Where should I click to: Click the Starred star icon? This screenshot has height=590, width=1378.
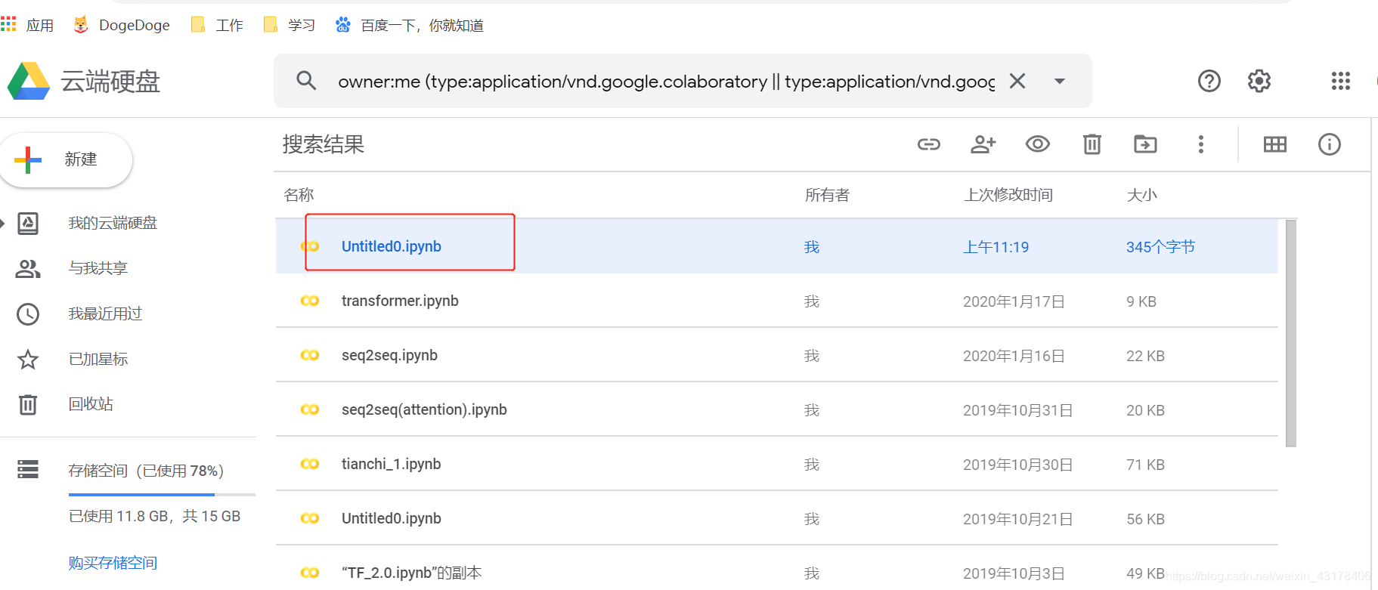click(x=28, y=359)
